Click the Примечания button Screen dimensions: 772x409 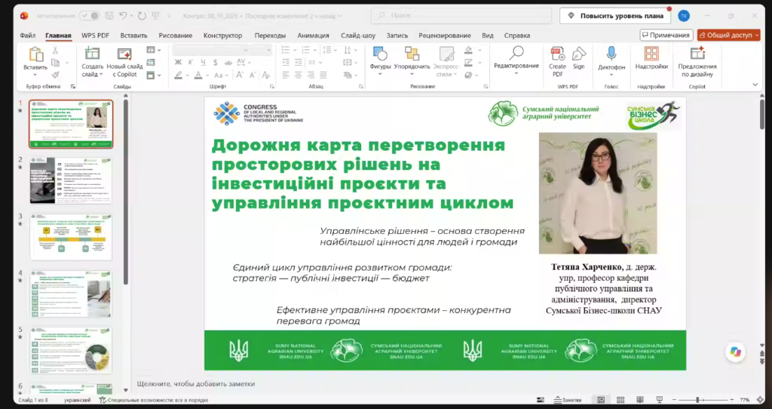coord(666,35)
